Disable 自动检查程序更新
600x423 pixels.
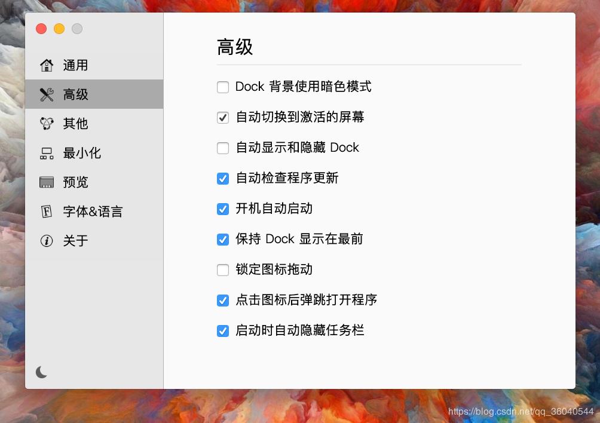[222, 178]
